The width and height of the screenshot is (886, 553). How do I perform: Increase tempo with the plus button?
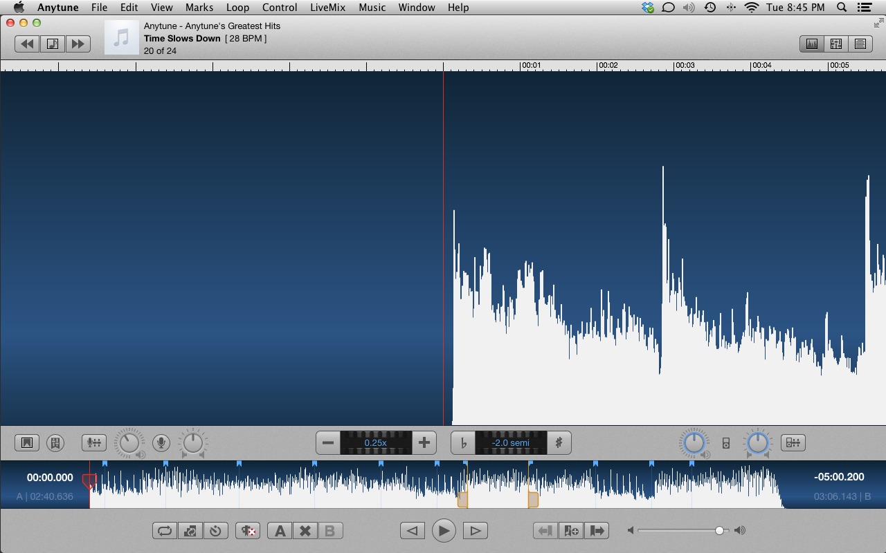pyautogui.click(x=424, y=443)
